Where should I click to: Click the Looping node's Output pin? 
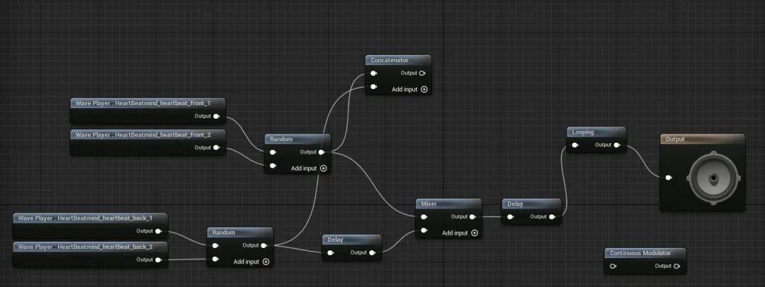click(x=617, y=145)
